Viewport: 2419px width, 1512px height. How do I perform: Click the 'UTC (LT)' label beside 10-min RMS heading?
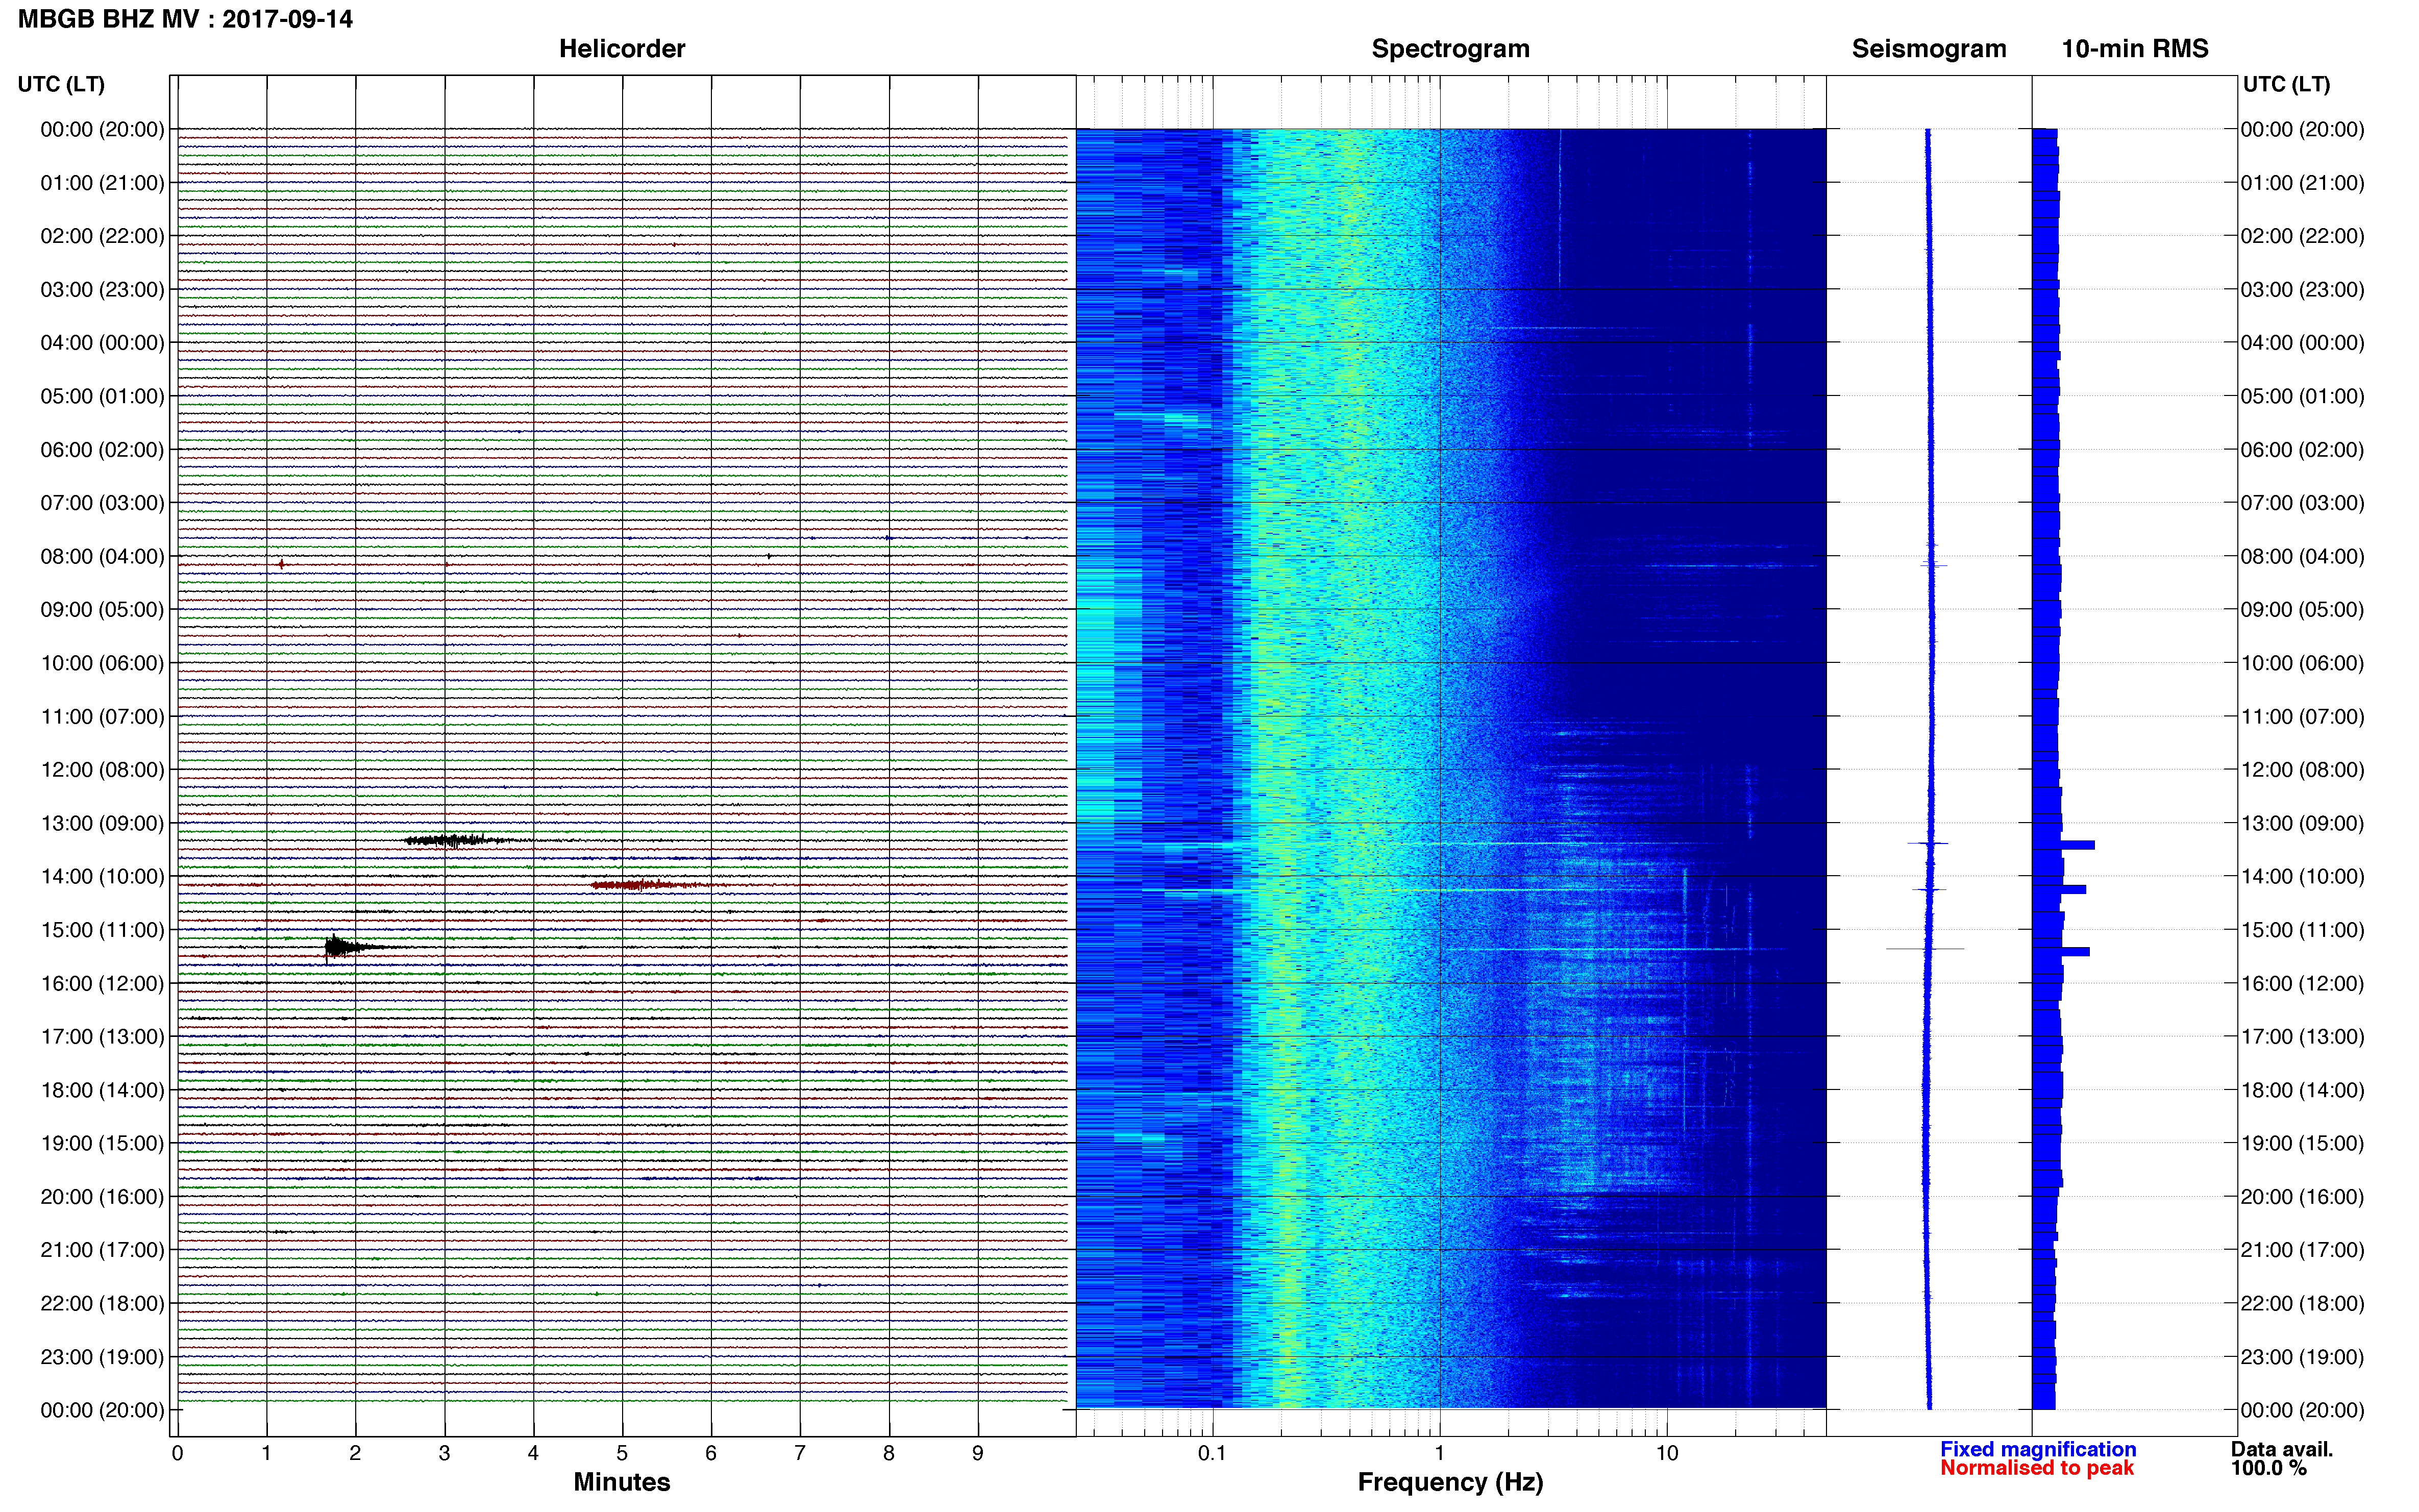(x=2286, y=84)
